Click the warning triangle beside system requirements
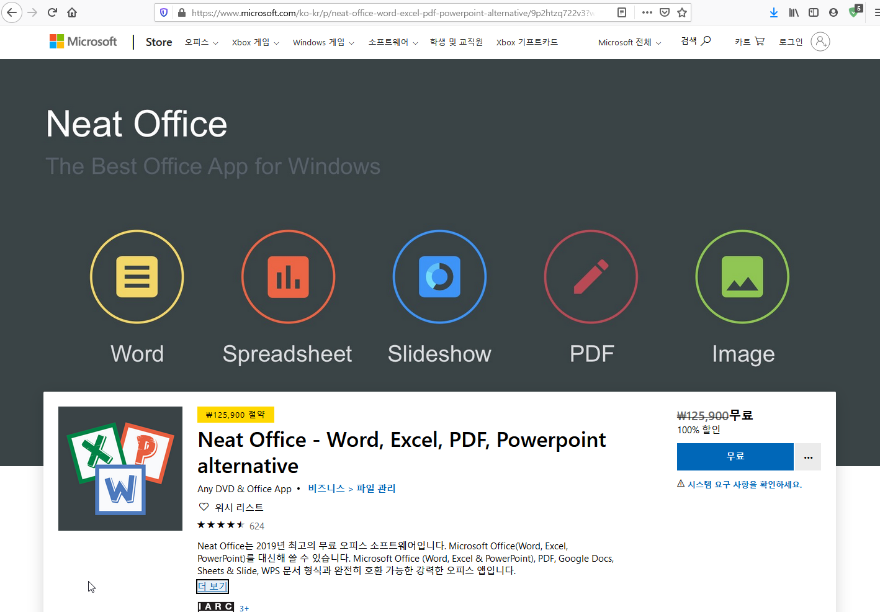 click(x=681, y=484)
